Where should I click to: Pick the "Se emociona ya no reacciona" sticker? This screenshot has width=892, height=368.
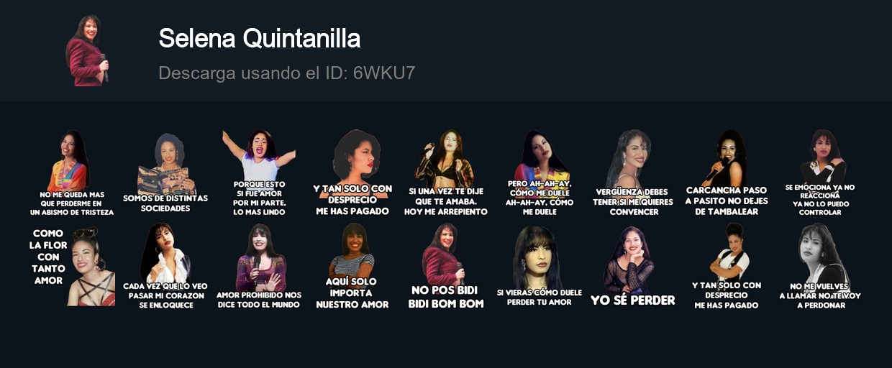click(x=820, y=173)
